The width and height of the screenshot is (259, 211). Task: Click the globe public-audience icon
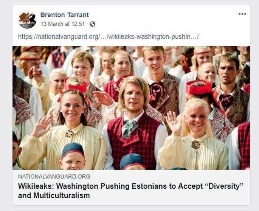pos(92,24)
